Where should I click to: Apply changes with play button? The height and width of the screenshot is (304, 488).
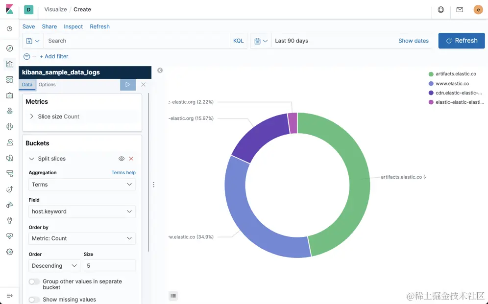click(127, 85)
